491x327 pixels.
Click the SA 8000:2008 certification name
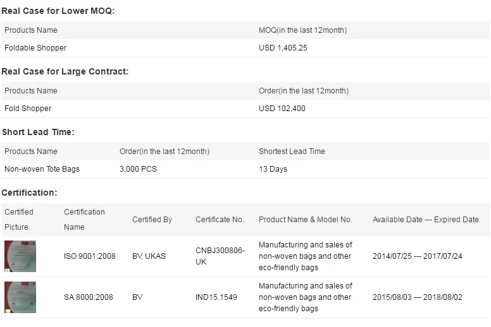coord(89,297)
